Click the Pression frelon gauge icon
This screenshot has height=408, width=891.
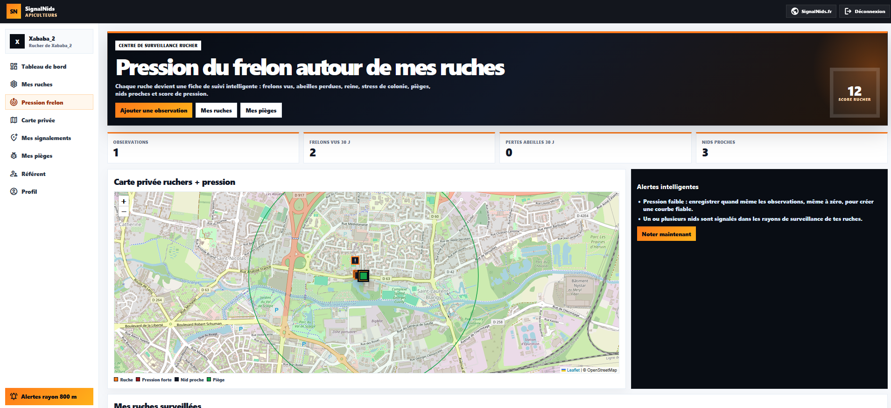pyautogui.click(x=14, y=102)
